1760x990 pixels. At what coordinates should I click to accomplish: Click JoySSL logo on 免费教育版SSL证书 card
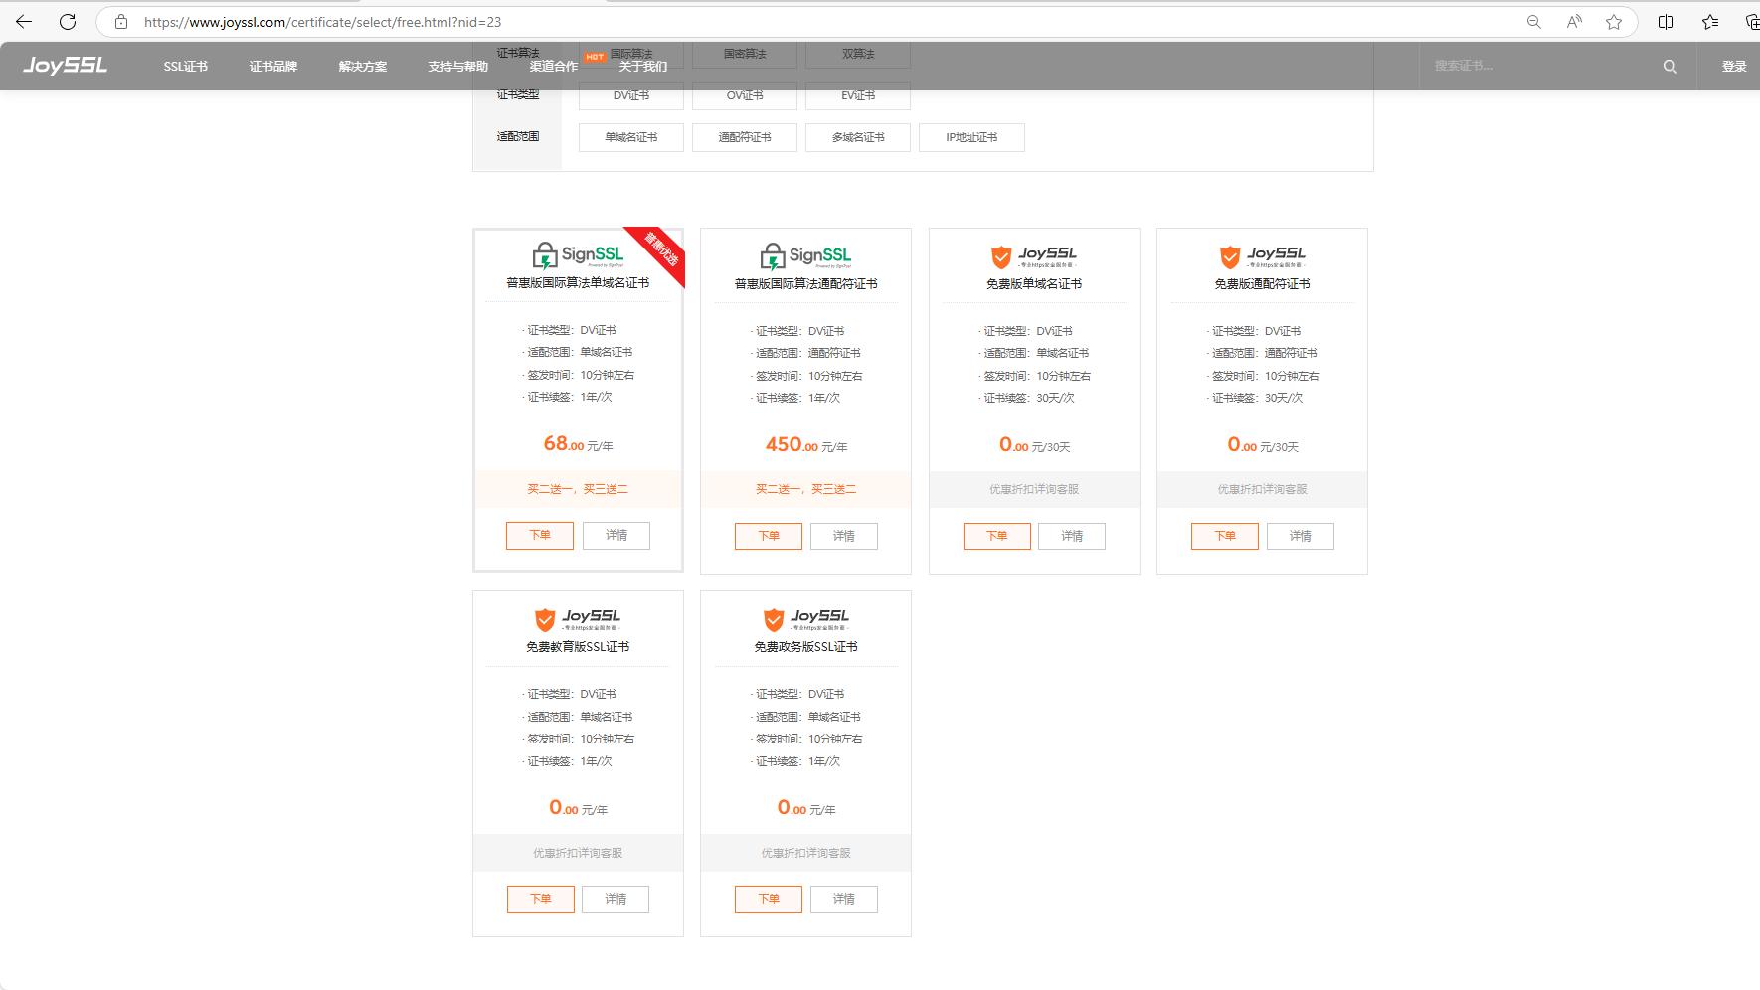(578, 619)
